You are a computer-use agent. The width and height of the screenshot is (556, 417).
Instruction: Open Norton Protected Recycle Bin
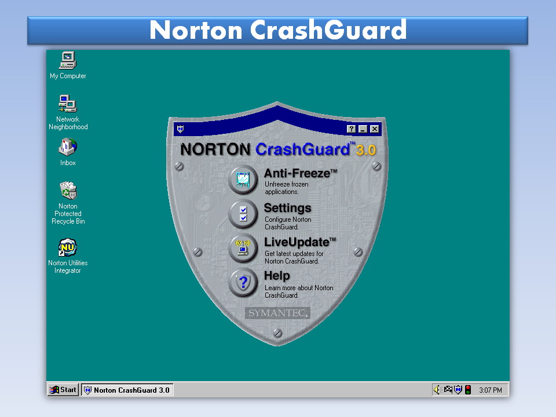pos(68,191)
